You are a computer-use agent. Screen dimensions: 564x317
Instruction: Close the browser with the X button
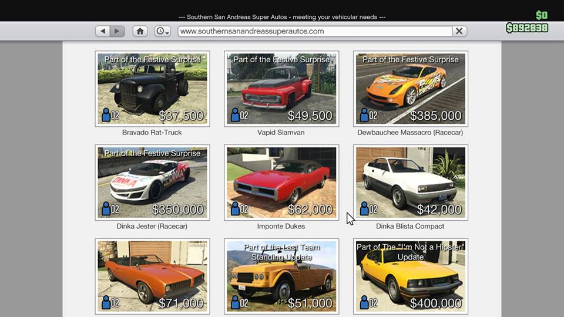pos(459,31)
